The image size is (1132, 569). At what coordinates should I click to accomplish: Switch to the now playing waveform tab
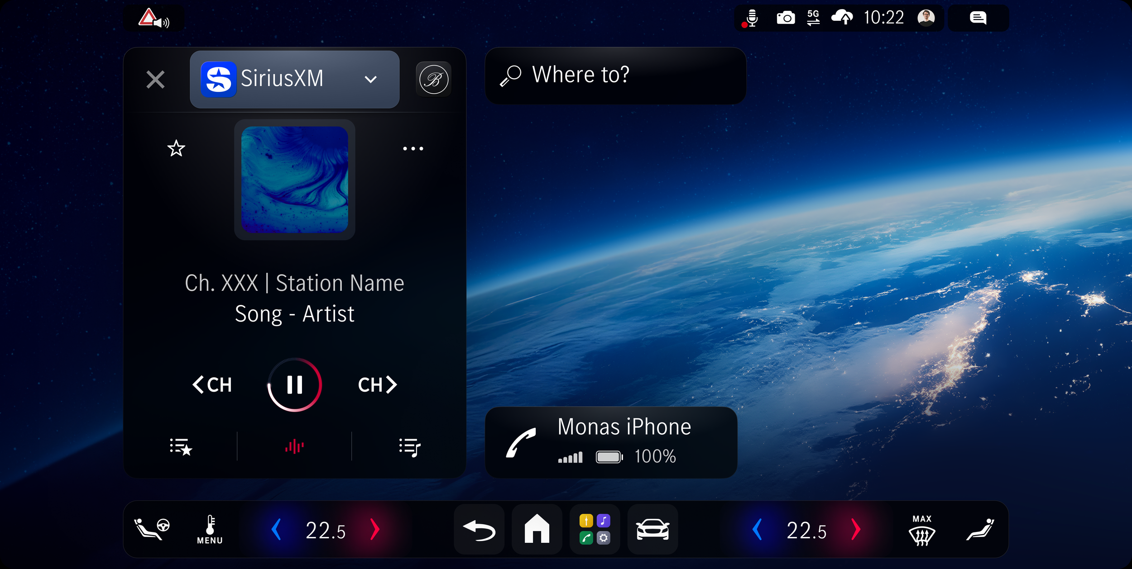[x=294, y=447]
